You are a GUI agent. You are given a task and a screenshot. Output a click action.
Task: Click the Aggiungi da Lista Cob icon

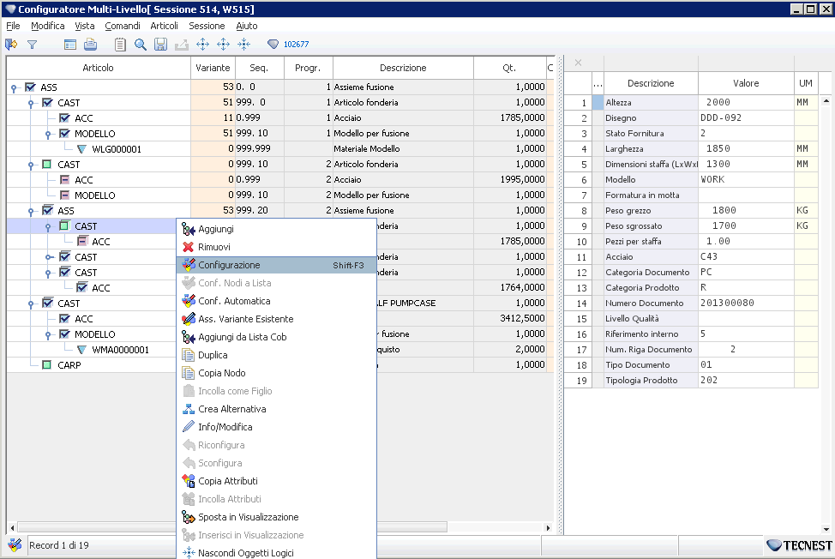(188, 337)
